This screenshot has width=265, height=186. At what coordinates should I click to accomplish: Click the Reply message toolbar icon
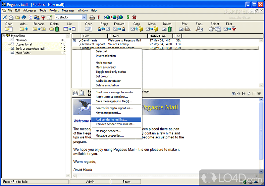(x=104, y=29)
